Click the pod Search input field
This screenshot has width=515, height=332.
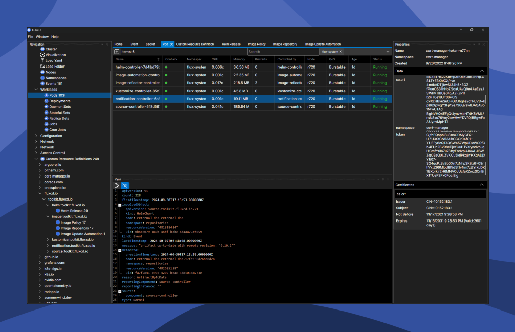tap(283, 52)
